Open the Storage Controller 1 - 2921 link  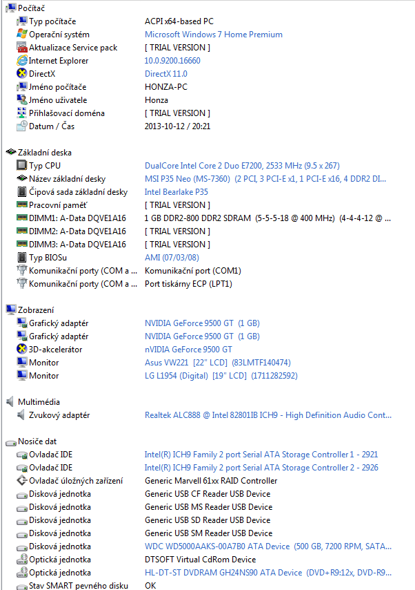[261, 455]
